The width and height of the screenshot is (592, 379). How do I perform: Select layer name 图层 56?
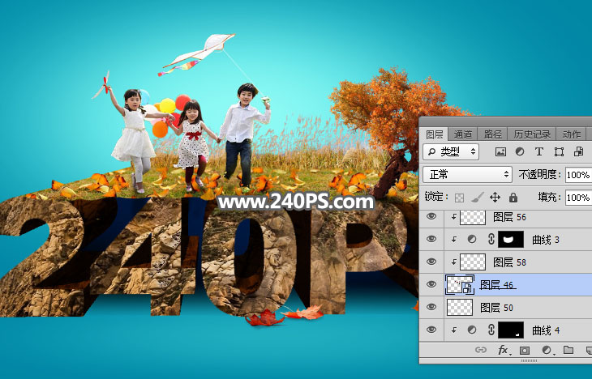tap(510, 217)
